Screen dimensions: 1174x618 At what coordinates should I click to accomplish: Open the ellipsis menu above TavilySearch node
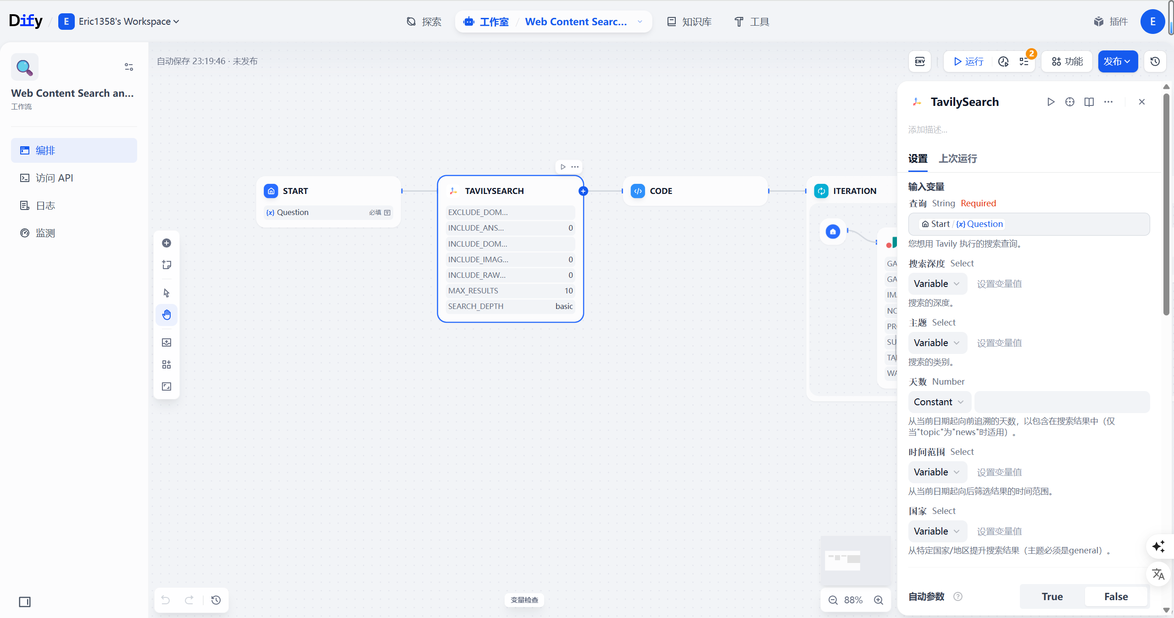[575, 167]
